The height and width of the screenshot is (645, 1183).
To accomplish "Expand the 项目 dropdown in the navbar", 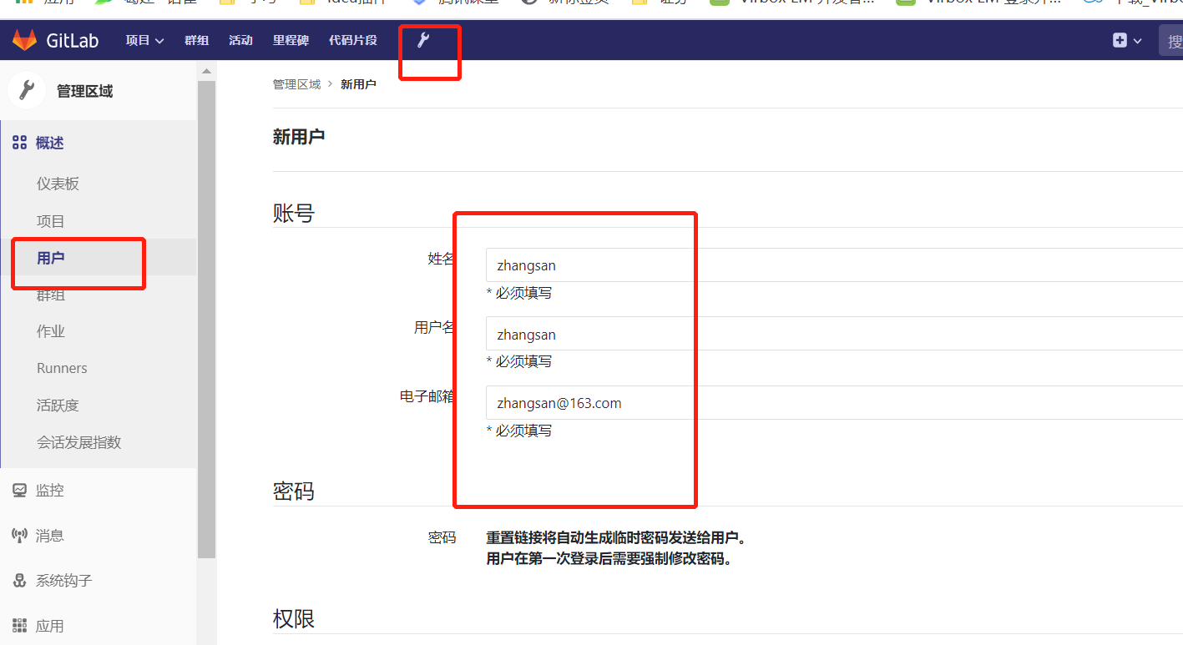I will coord(144,40).
